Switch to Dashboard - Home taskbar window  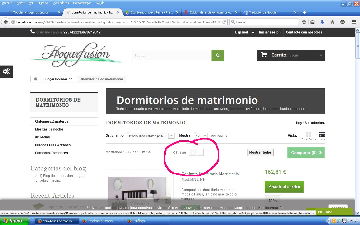102,221
